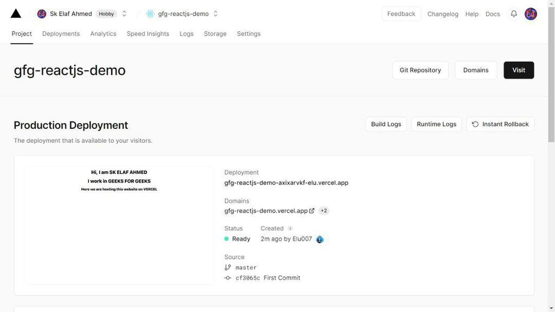
Task: Click the user avatar in the top right
Action: (531, 14)
